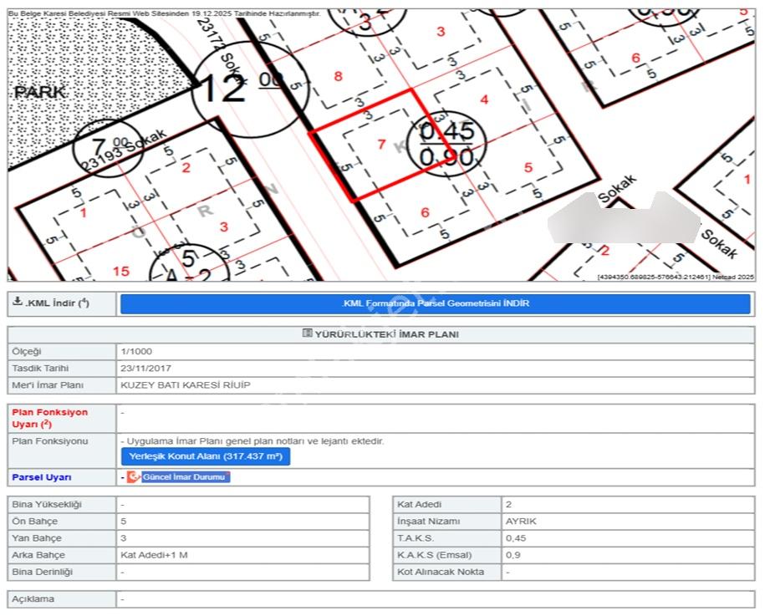Click the Uygulama İmar Planı plan notes text

click(252, 441)
